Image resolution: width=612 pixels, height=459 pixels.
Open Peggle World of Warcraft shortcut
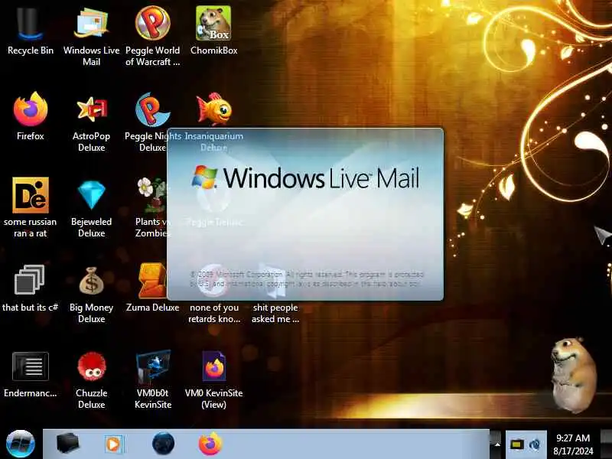[x=152, y=35]
